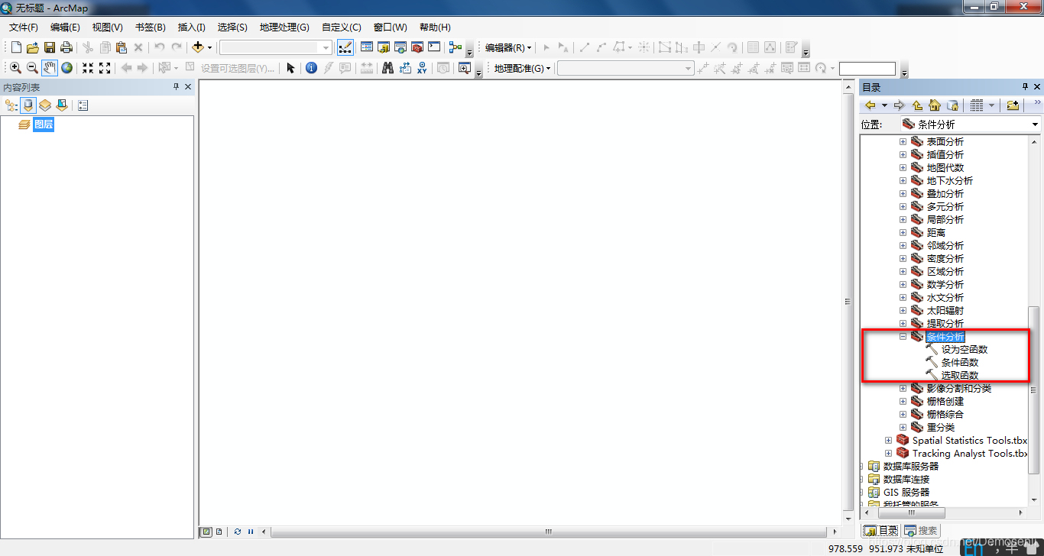
Task: Open the Find binoculars tool
Action: tap(387, 68)
